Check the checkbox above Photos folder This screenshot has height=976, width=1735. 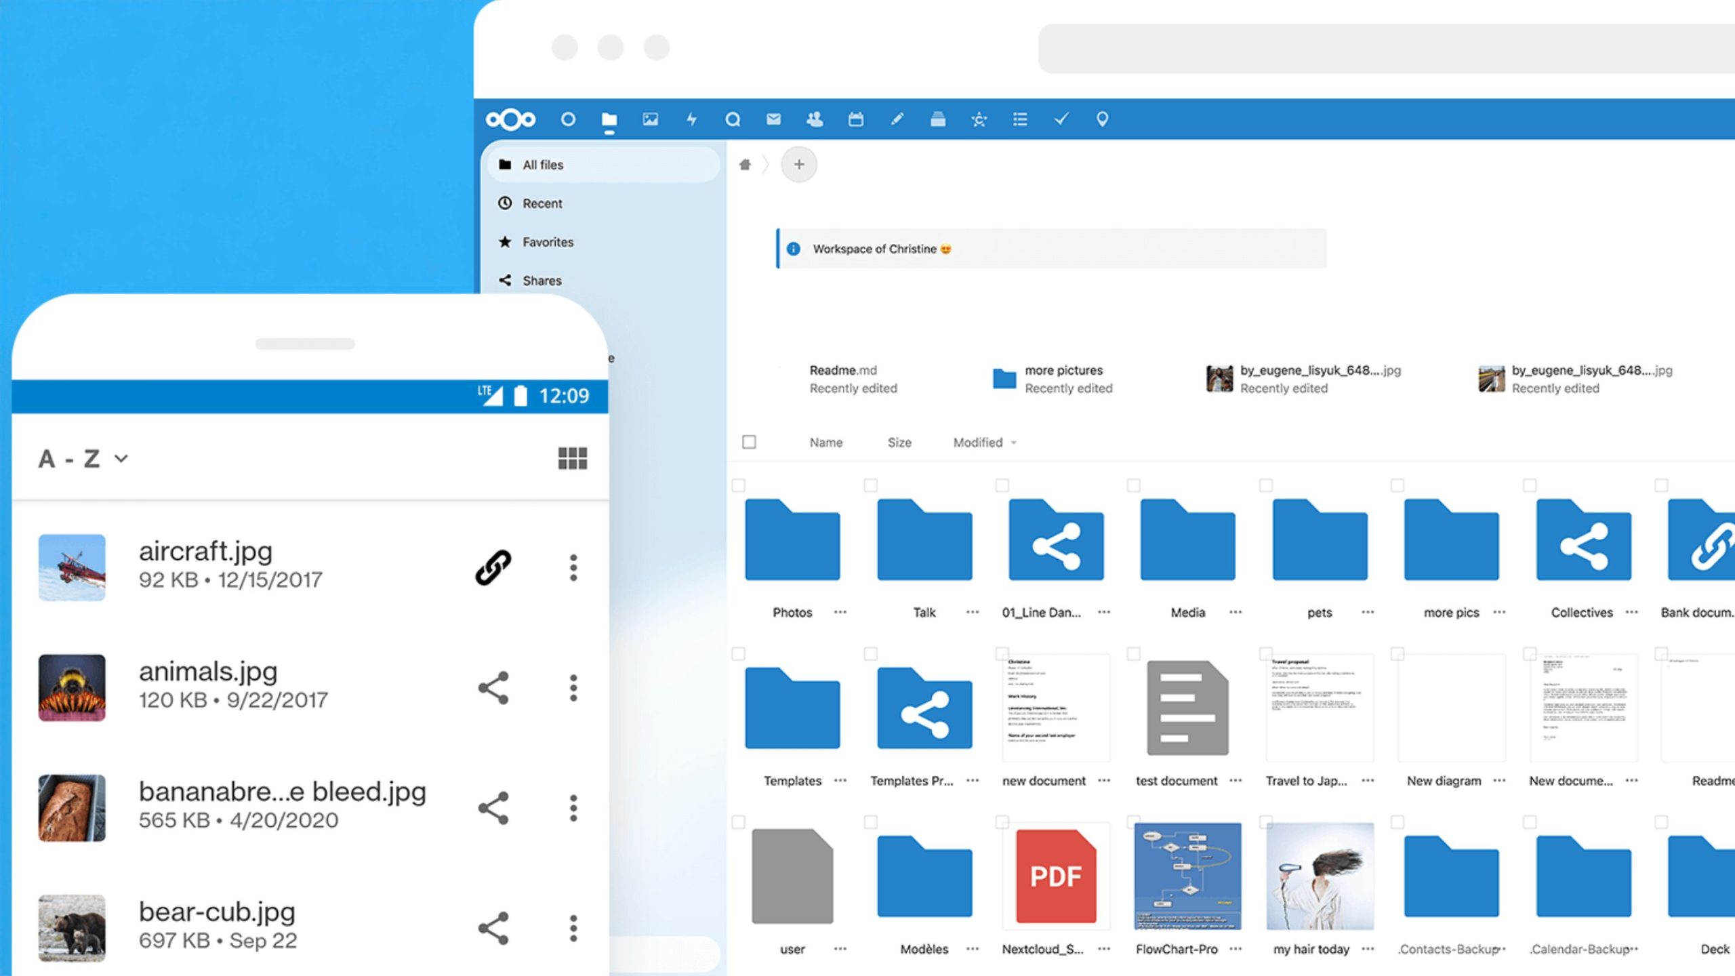coord(739,485)
